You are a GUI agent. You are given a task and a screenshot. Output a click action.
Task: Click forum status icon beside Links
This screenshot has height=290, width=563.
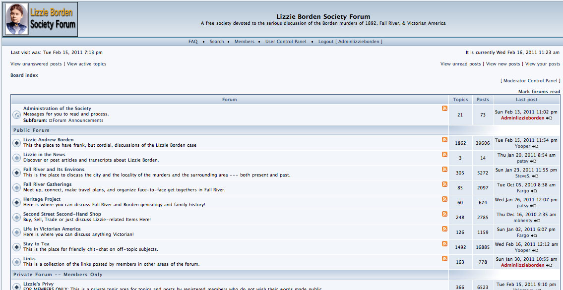coord(16,262)
